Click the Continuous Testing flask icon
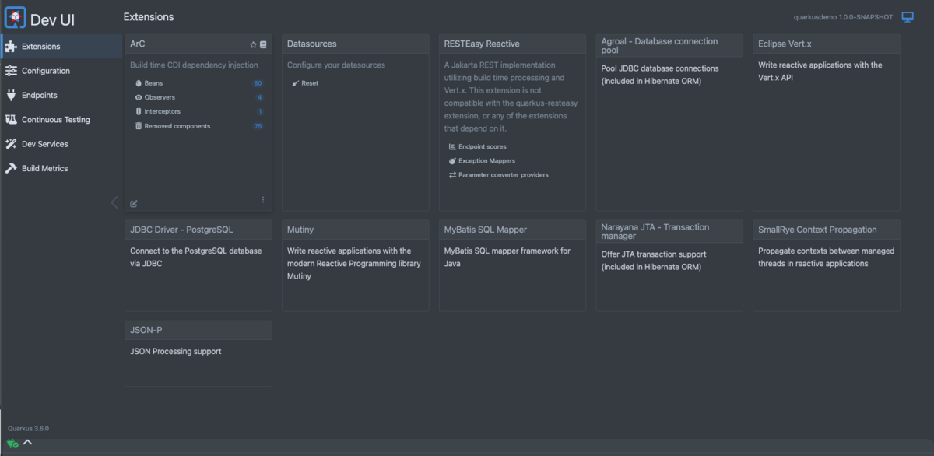This screenshot has height=456, width=934. point(11,120)
